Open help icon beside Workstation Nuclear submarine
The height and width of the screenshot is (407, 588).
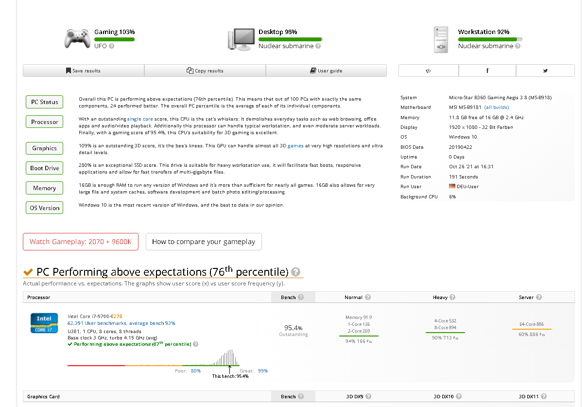518,46
